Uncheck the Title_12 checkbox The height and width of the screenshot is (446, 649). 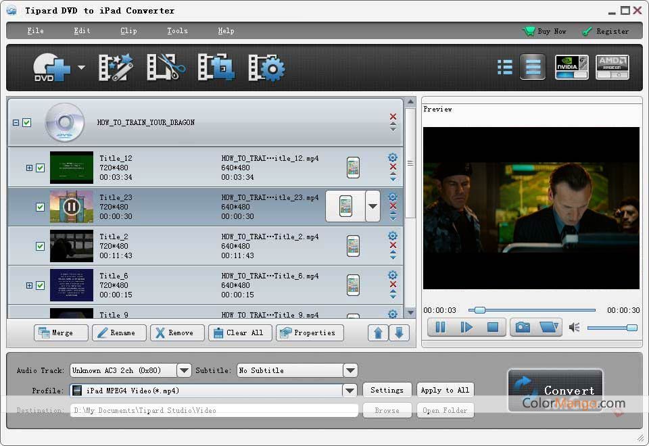click(x=41, y=168)
